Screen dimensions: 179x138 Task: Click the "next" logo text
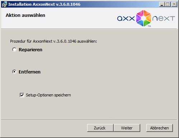pos(164,18)
